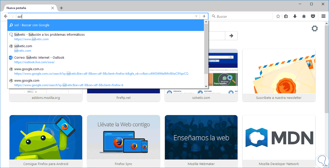Choose the www.google.com suggestion

click(106, 83)
